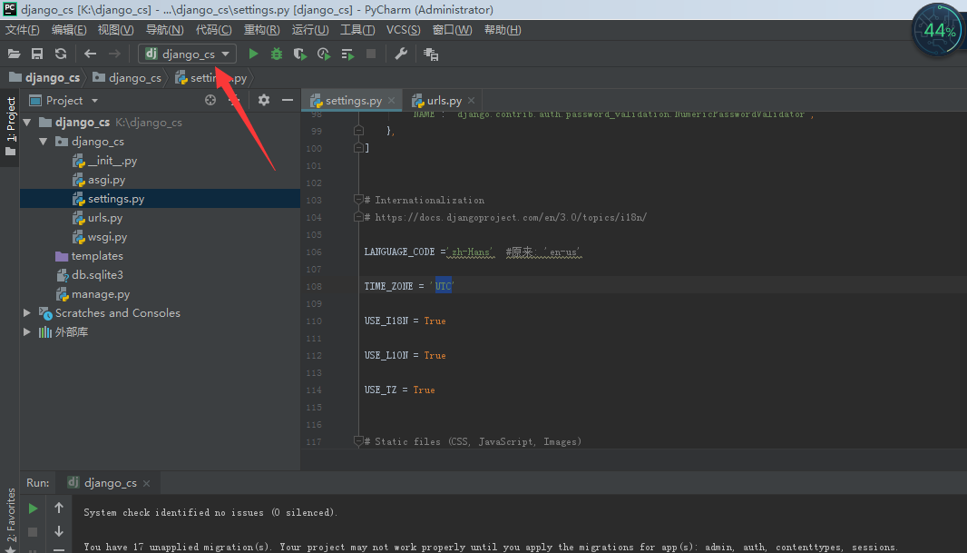Open the 帮助(H) menu

tap(503, 30)
